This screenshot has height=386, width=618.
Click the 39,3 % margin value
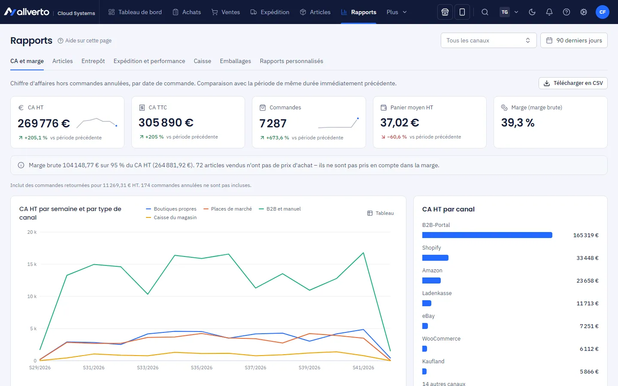click(518, 123)
